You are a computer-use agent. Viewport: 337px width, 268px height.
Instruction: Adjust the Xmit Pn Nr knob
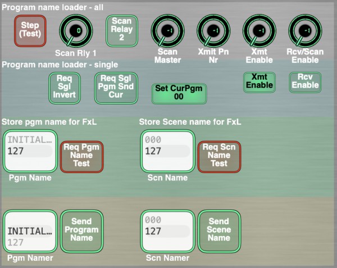click(x=213, y=30)
